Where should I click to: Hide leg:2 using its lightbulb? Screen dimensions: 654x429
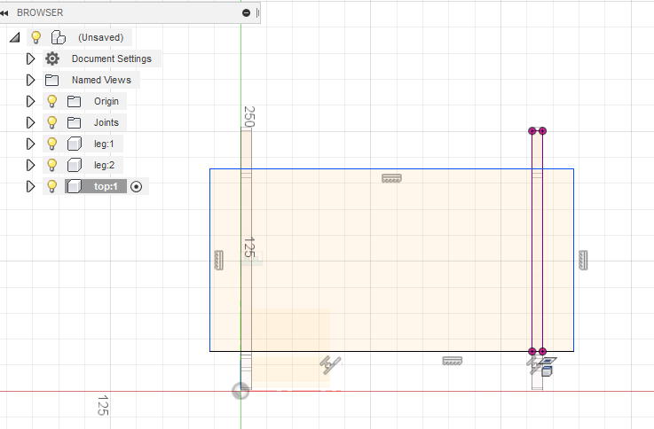pos(51,165)
